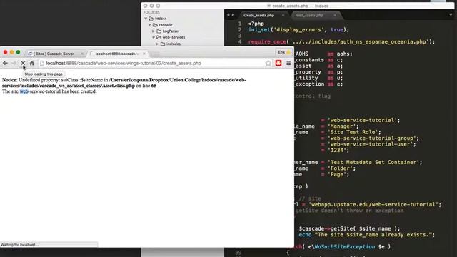Image resolution: width=457 pixels, height=257 pixels.
Task: Click the 'Site Test Role' string in the code
Action: tap(354, 132)
